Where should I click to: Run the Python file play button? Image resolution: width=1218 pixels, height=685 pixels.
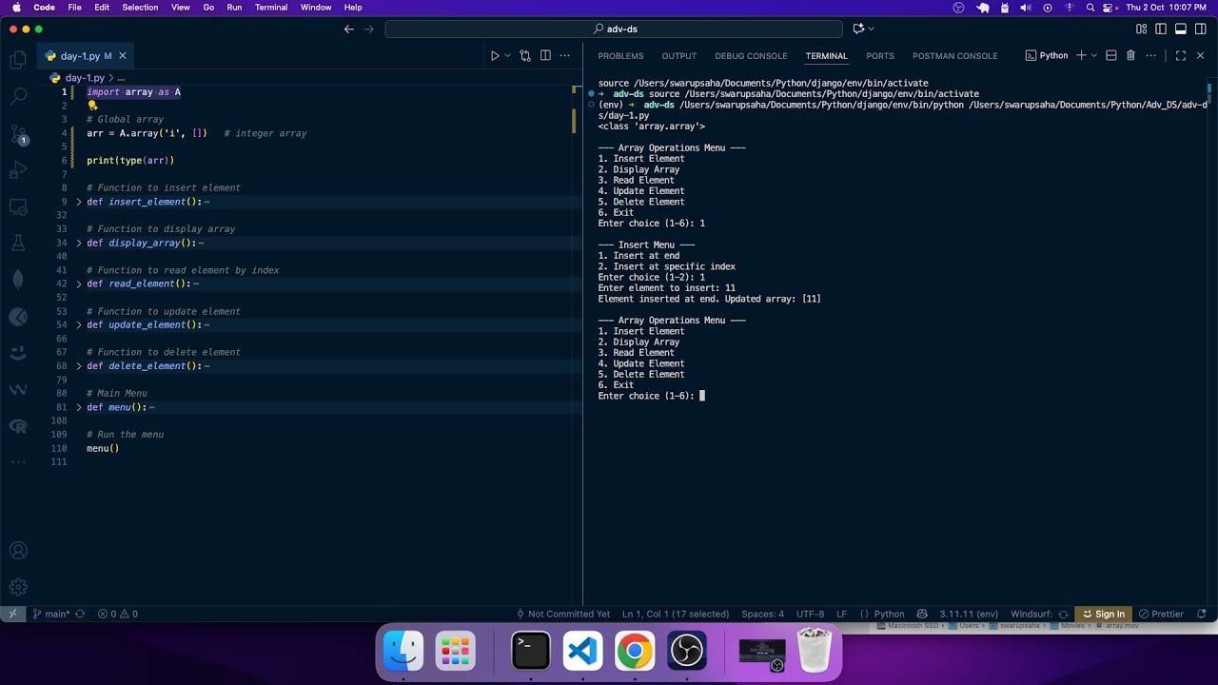click(x=495, y=56)
